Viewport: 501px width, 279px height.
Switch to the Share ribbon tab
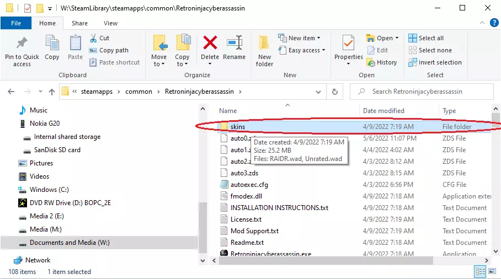pyautogui.click(x=79, y=23)
